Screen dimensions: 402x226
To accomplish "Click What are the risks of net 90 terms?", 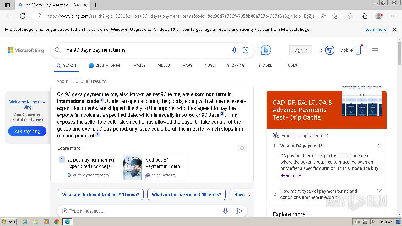I will pyautogui.click(x=187, y=195).
